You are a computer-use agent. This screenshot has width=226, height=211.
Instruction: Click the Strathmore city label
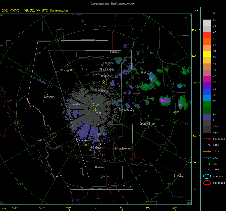tap(122, 149)
